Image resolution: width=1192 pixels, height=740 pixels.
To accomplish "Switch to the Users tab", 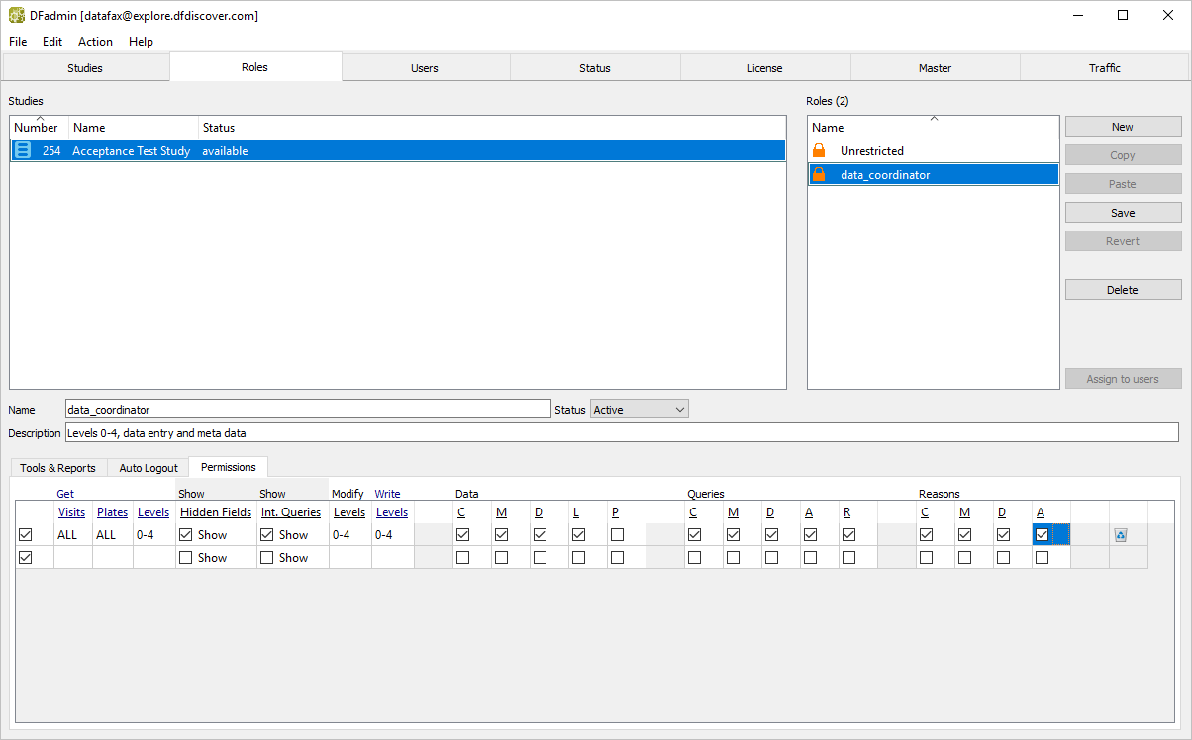I will 425,68.
